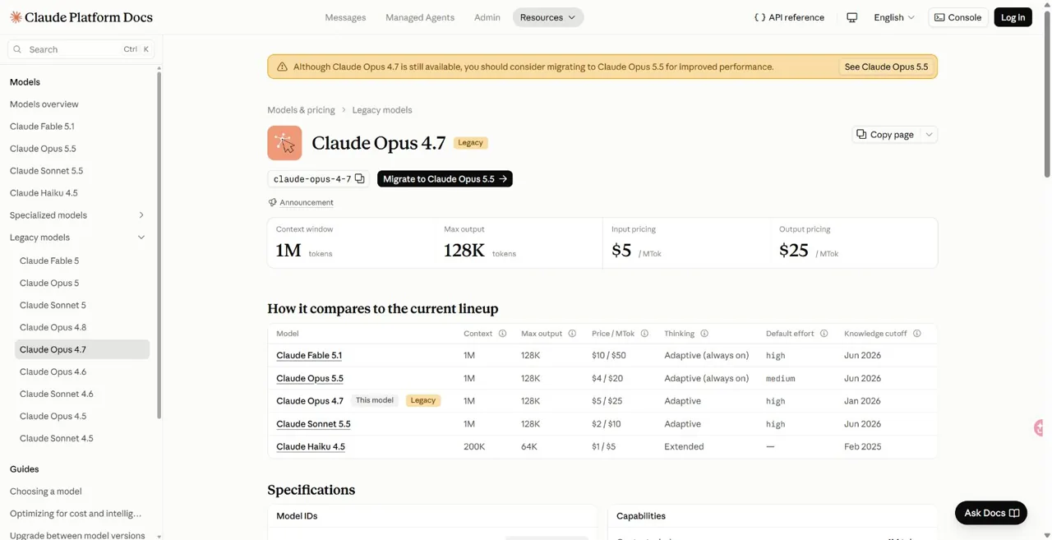Click the info icon beside Default effort
The height and width of the screenshot is (540, 1052).
pos(824,334)
